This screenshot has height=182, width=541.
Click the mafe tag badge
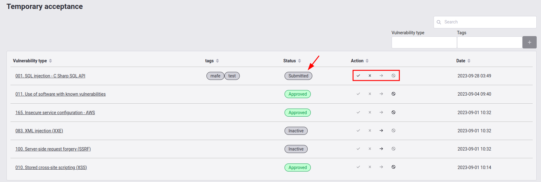215,76
